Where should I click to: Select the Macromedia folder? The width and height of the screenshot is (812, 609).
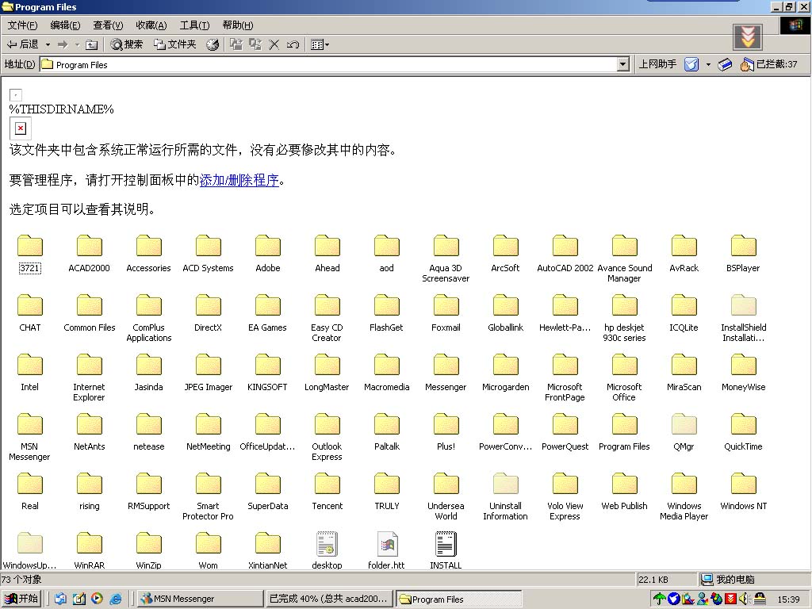[386, 373]
